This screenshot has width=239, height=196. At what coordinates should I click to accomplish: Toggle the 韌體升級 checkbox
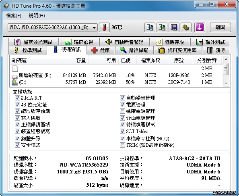pos(17,138)
